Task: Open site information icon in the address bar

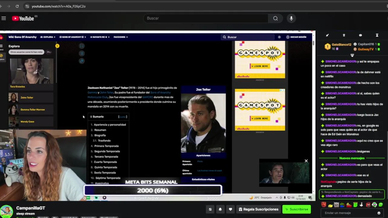Action: tap(27, 6)
